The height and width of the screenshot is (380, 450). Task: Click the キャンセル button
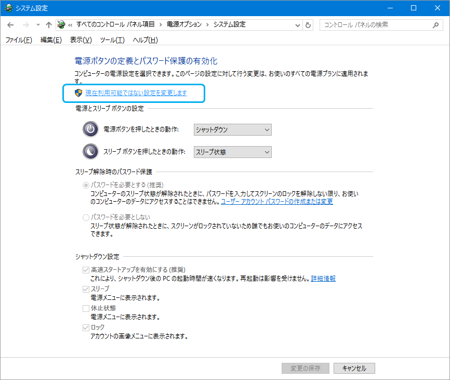[354, 368]
